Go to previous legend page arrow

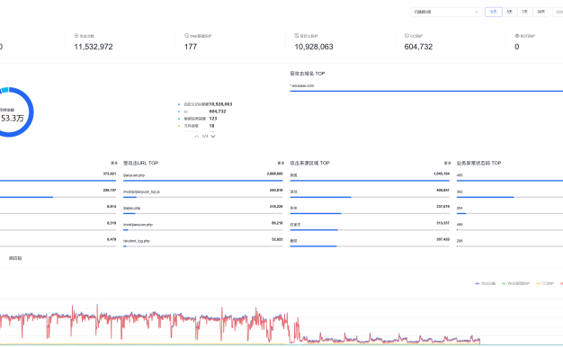[196, 137]
